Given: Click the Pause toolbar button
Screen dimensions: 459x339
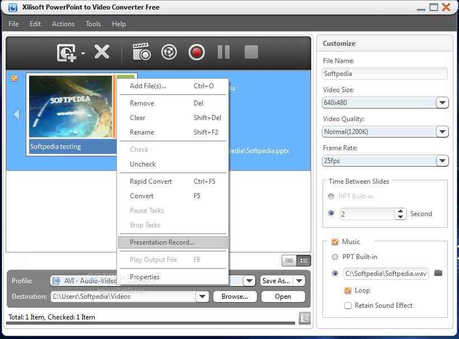Looking at the screenshot, I should (224, 52).
